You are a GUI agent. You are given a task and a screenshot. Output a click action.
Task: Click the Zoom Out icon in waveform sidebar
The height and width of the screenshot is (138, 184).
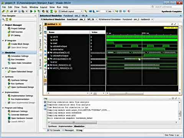click(45, 40)
